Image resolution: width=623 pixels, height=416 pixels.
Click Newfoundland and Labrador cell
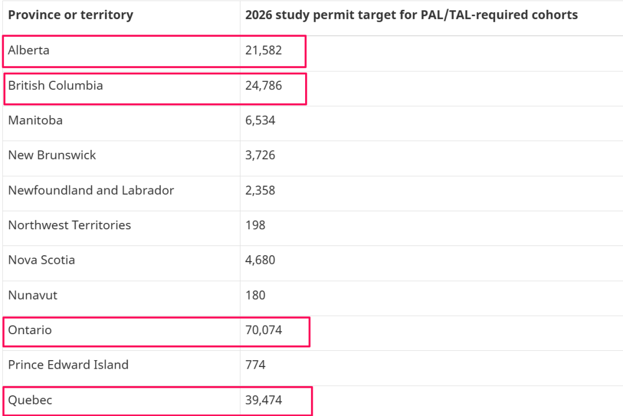tap(91, 190)
